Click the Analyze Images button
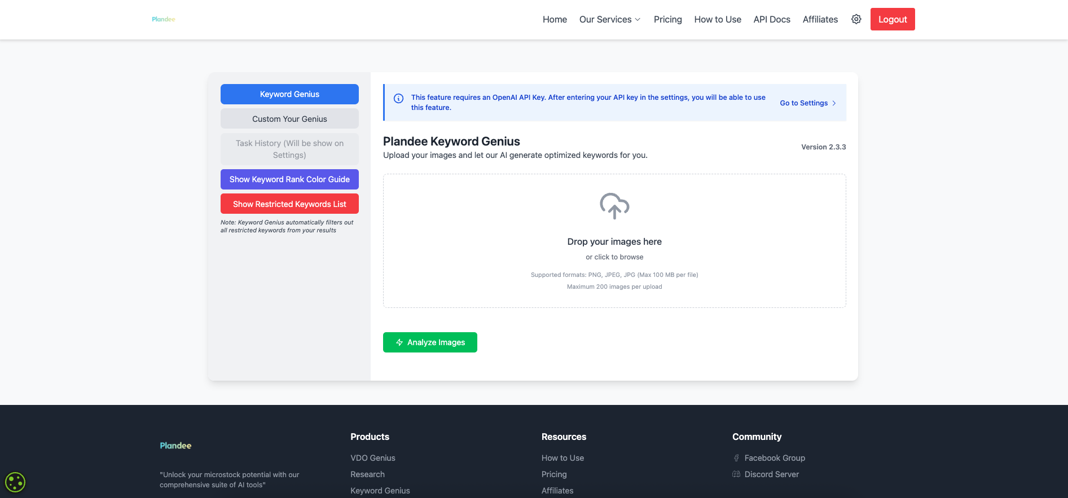This screenshot has width=1068, height=498. [430, 342]
